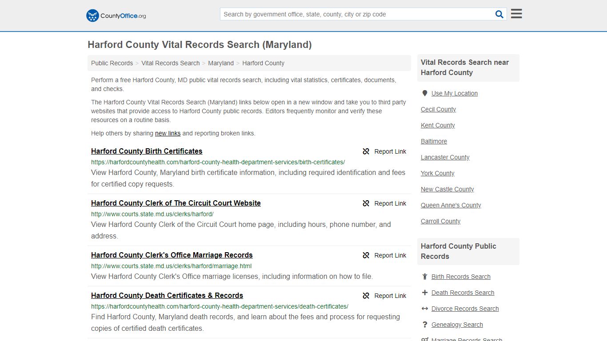Open Harford County Birth Certificates title
This screenshot has height=341, width=607.
pyautogui.click(x=147, y=151)
